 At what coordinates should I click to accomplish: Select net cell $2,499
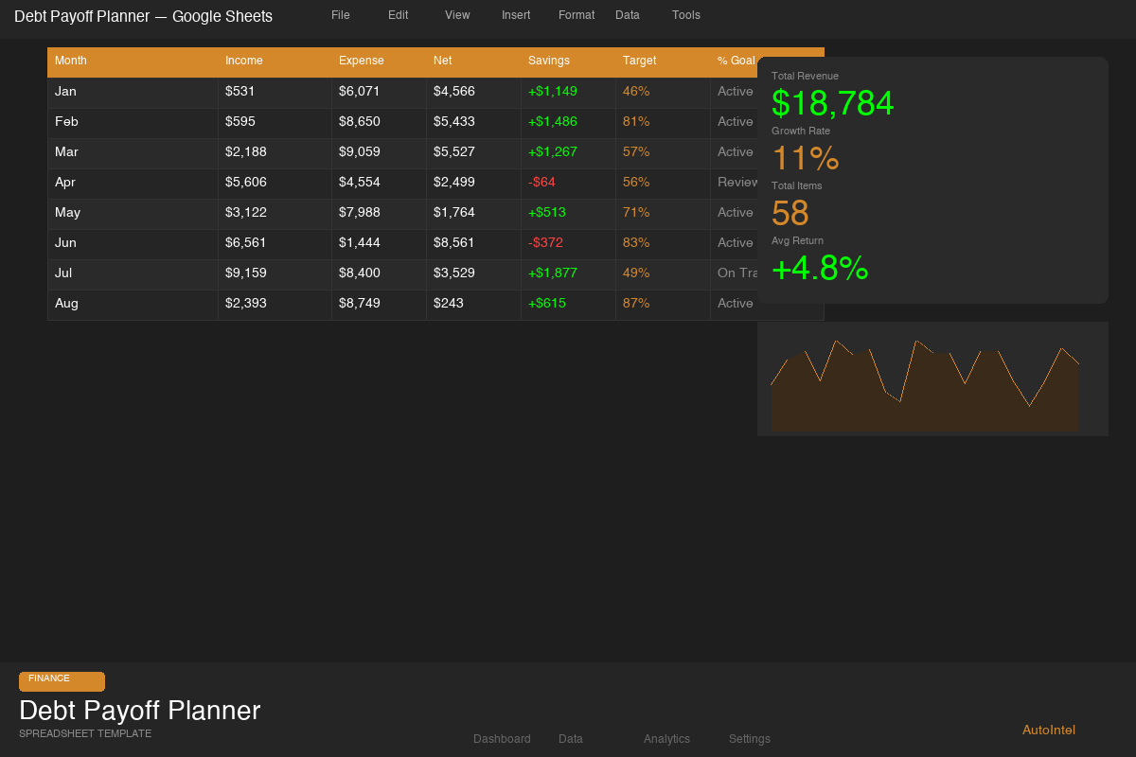pyautogui.click(x=473, y=184)
